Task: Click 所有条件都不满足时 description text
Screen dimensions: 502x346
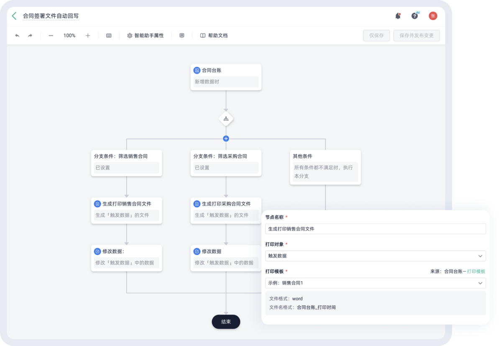Action: click(x=323, y=172)
